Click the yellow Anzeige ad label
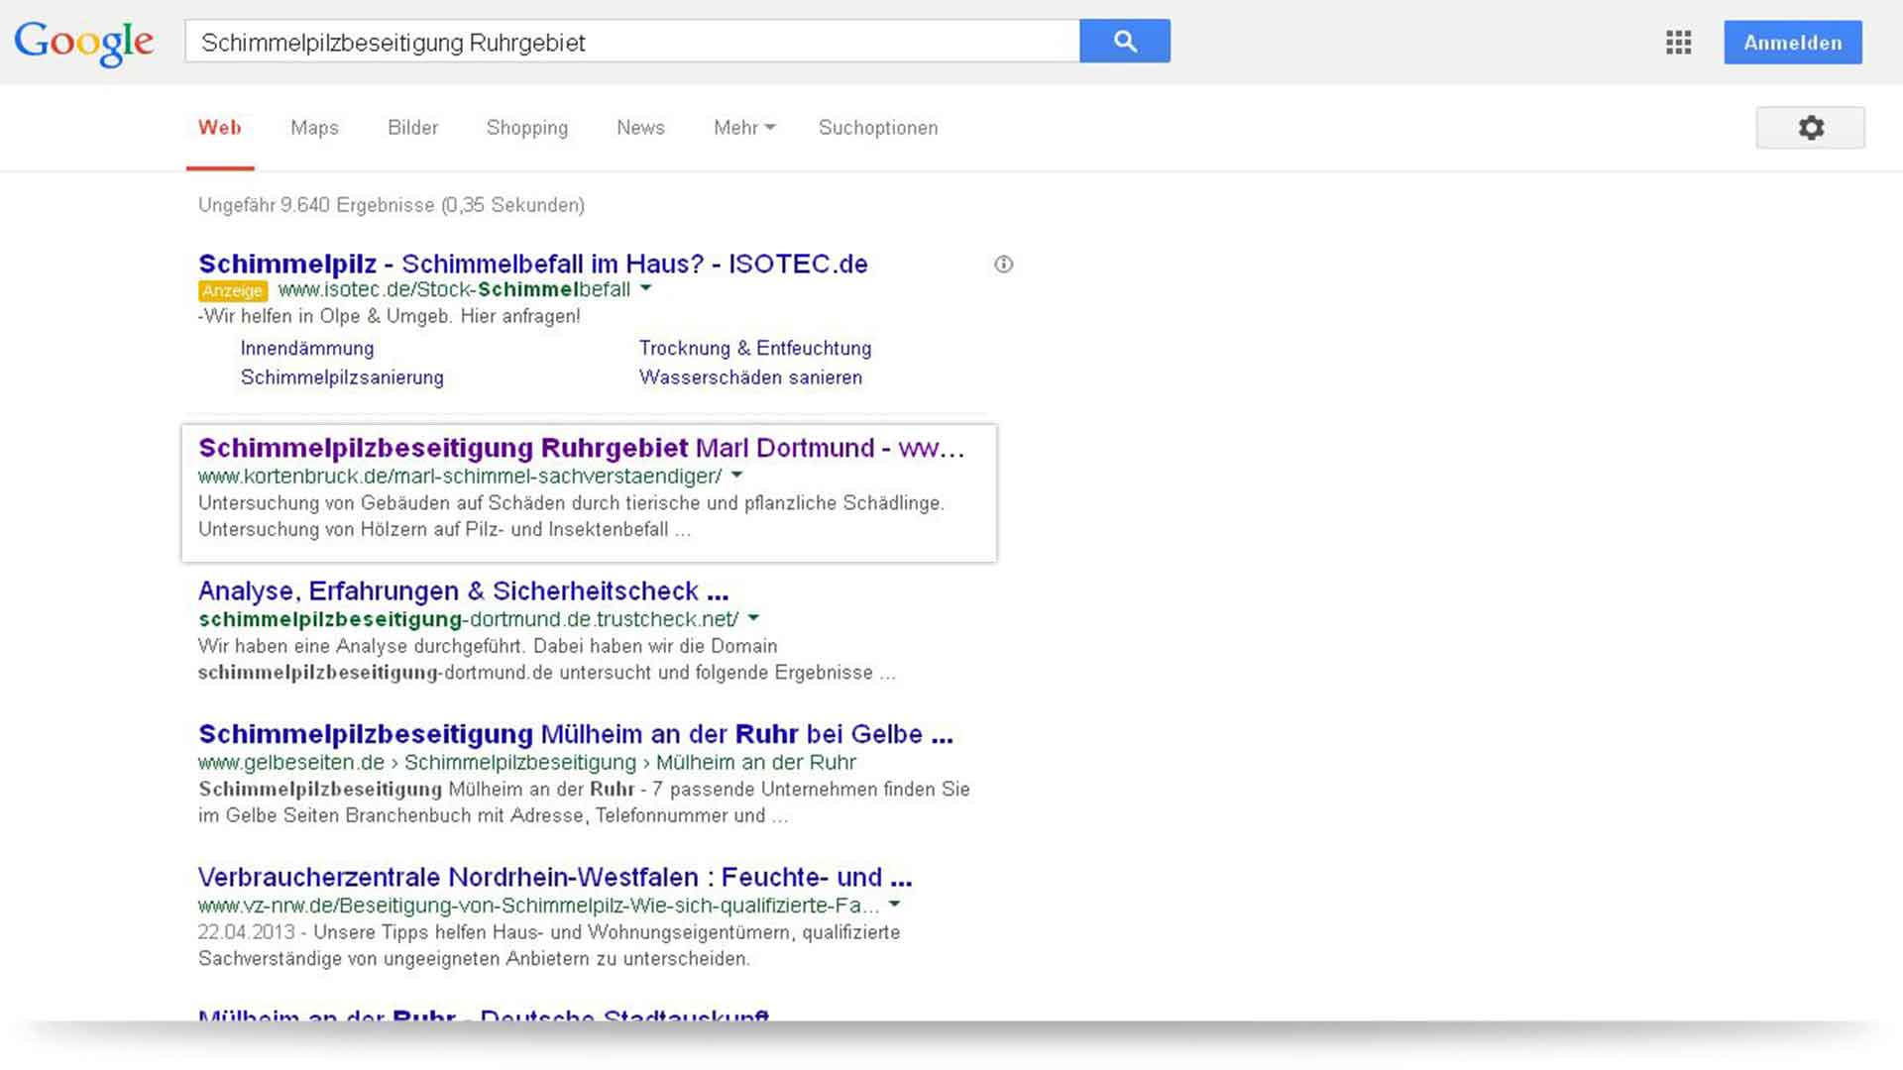 233,290
